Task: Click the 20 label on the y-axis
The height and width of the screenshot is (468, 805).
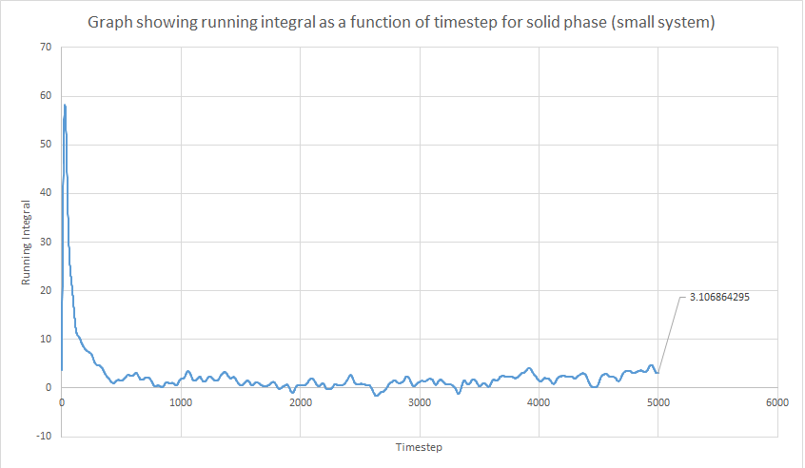Action: (x=46, y=290)
